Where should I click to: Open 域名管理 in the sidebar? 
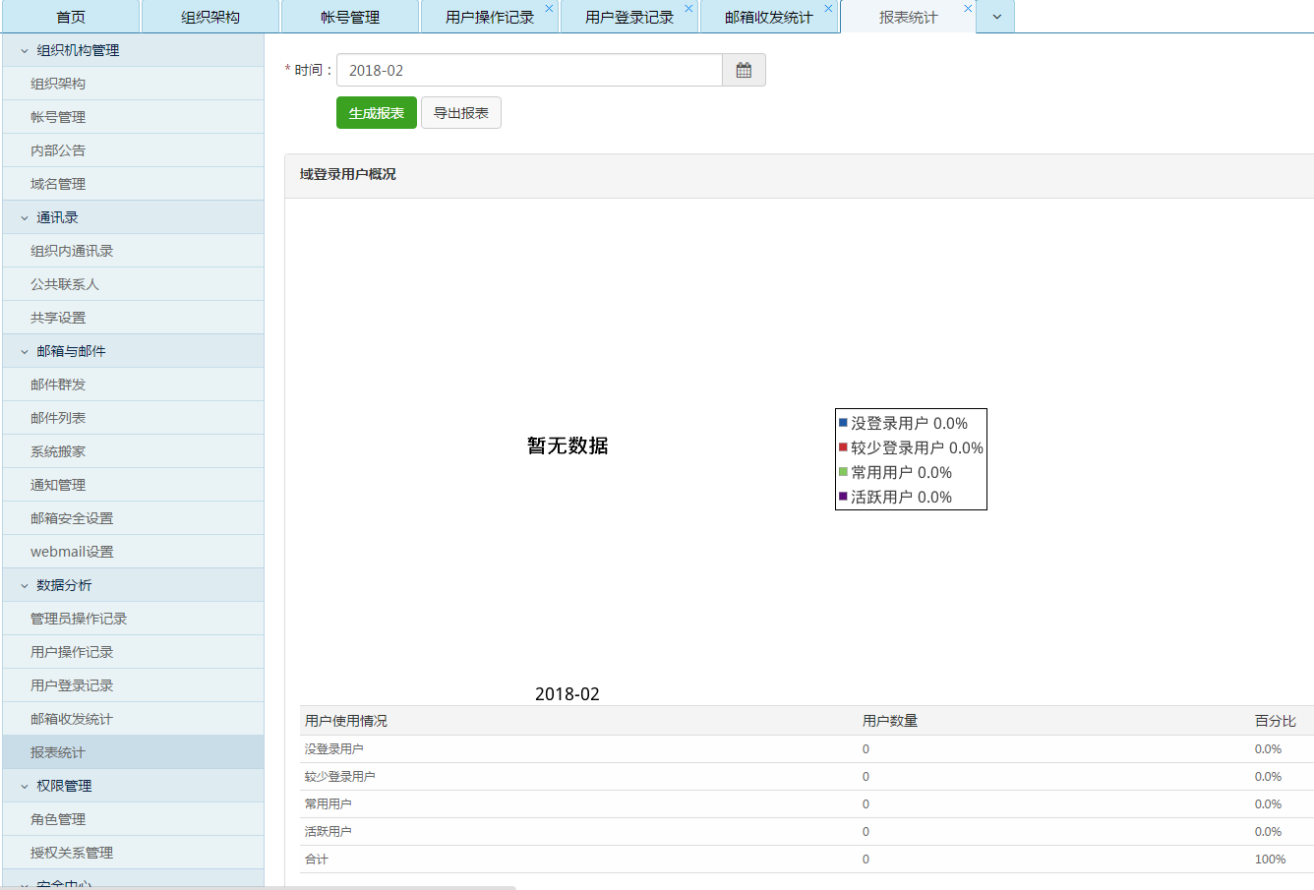point(133,184)
